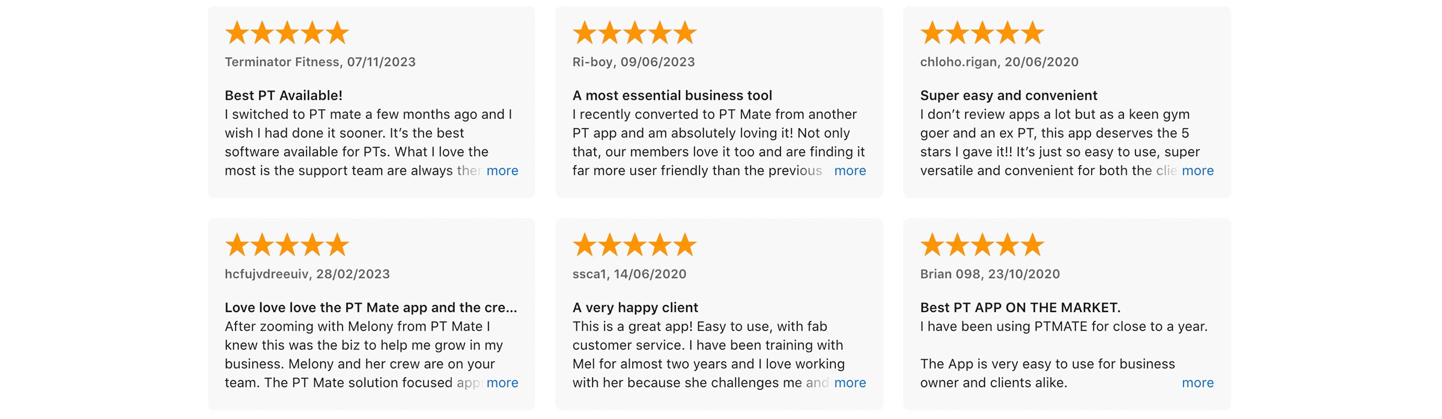The image size is (1442, 419).
Task: Expand chloho.rigan review via more link
Action: pyautogui.click(x=1197, y=170)
